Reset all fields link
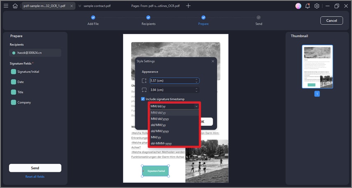Screen dimensions: 352x188 click(35, 176)
